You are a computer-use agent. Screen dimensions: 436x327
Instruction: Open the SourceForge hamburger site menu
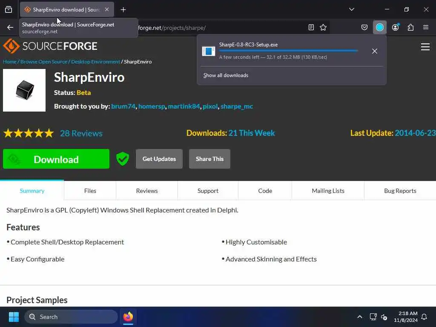[425, 47]
